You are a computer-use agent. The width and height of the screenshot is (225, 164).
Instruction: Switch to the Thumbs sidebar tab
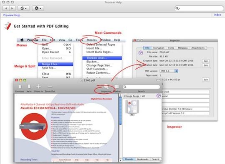129,159
